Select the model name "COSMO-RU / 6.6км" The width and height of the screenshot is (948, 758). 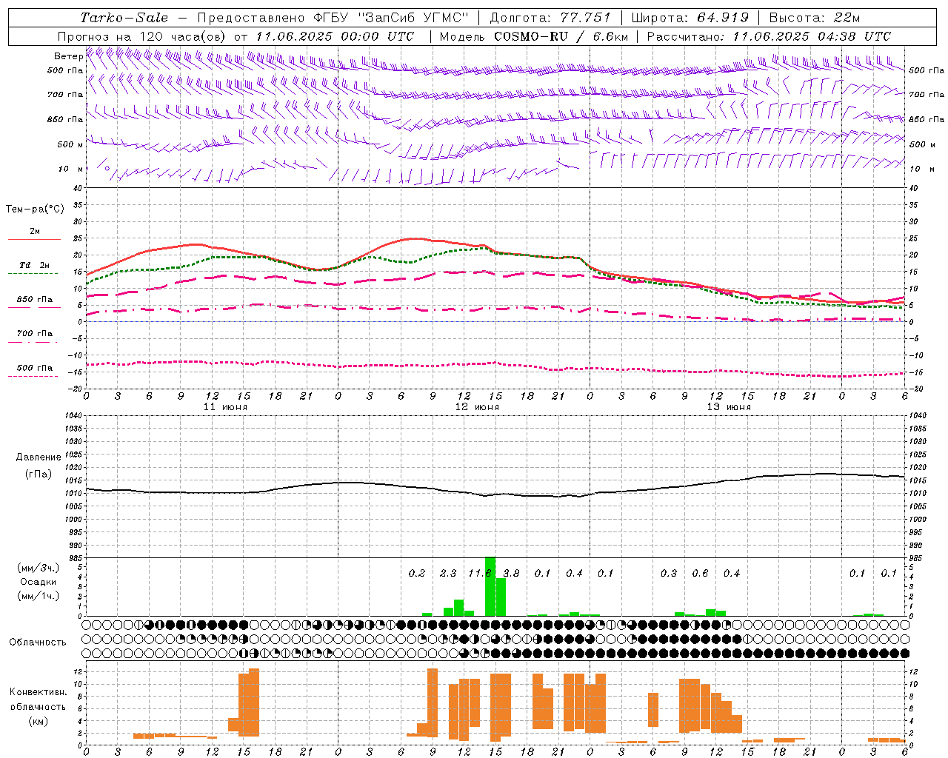pos(561,36)
